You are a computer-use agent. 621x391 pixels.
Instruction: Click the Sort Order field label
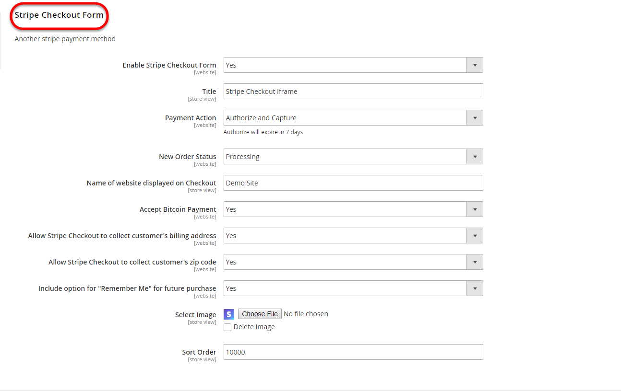tap(199, 352)
